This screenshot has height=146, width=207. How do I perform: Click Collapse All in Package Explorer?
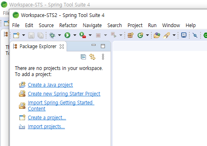[83, 57]
